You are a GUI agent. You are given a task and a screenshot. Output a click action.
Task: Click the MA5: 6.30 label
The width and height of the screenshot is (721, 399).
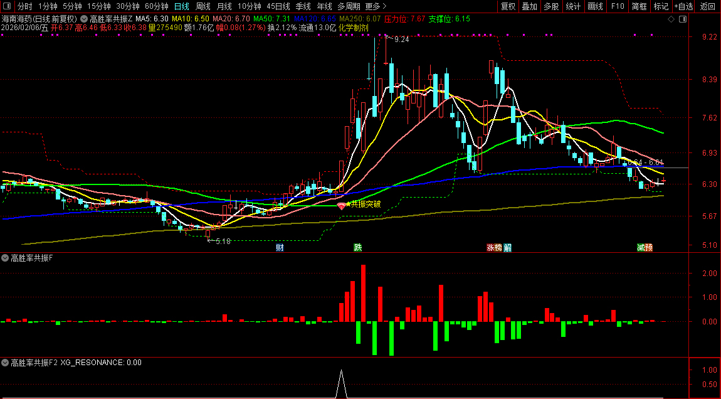tap(152, 19)
